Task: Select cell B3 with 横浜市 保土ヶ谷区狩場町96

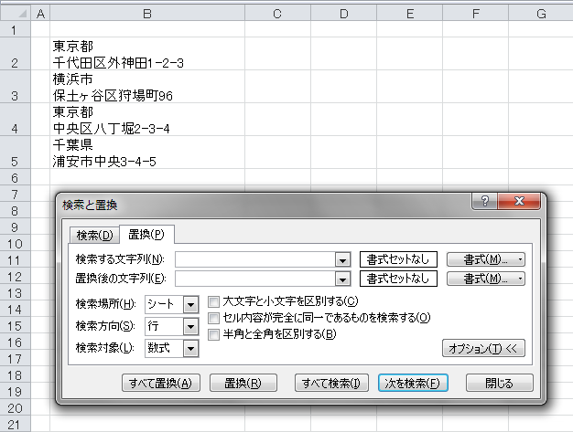Action: (x=147, y=87)
